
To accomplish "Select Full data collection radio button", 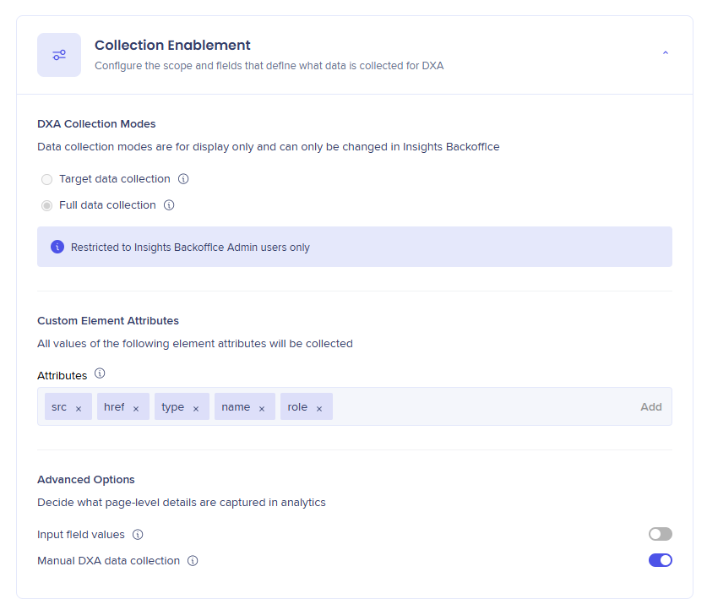I will tap(47, 205).
